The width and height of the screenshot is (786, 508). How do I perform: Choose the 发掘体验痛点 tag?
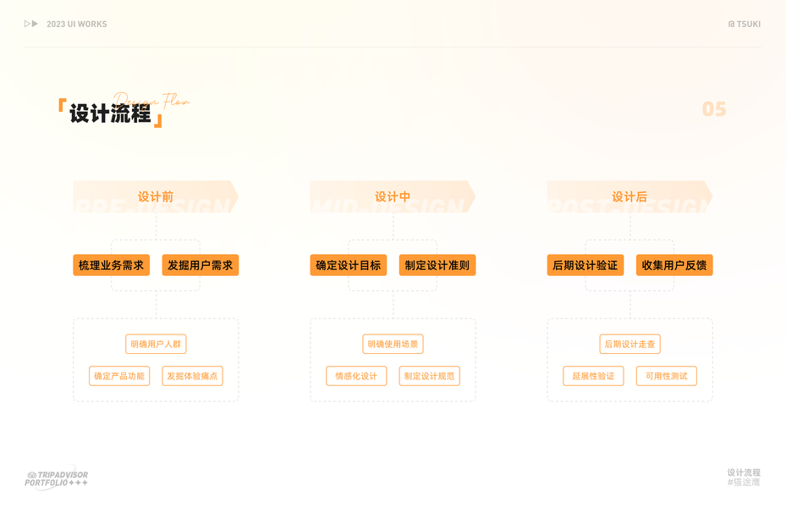pyautogui.click(x=192, y=376)
